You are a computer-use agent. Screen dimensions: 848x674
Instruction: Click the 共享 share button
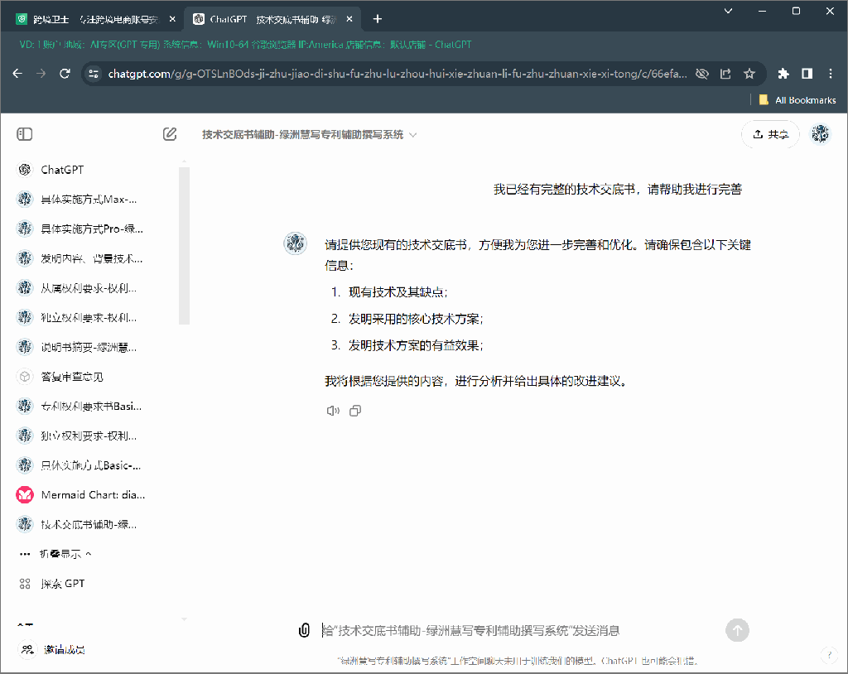pyautogui.click(x=770, y=134)
